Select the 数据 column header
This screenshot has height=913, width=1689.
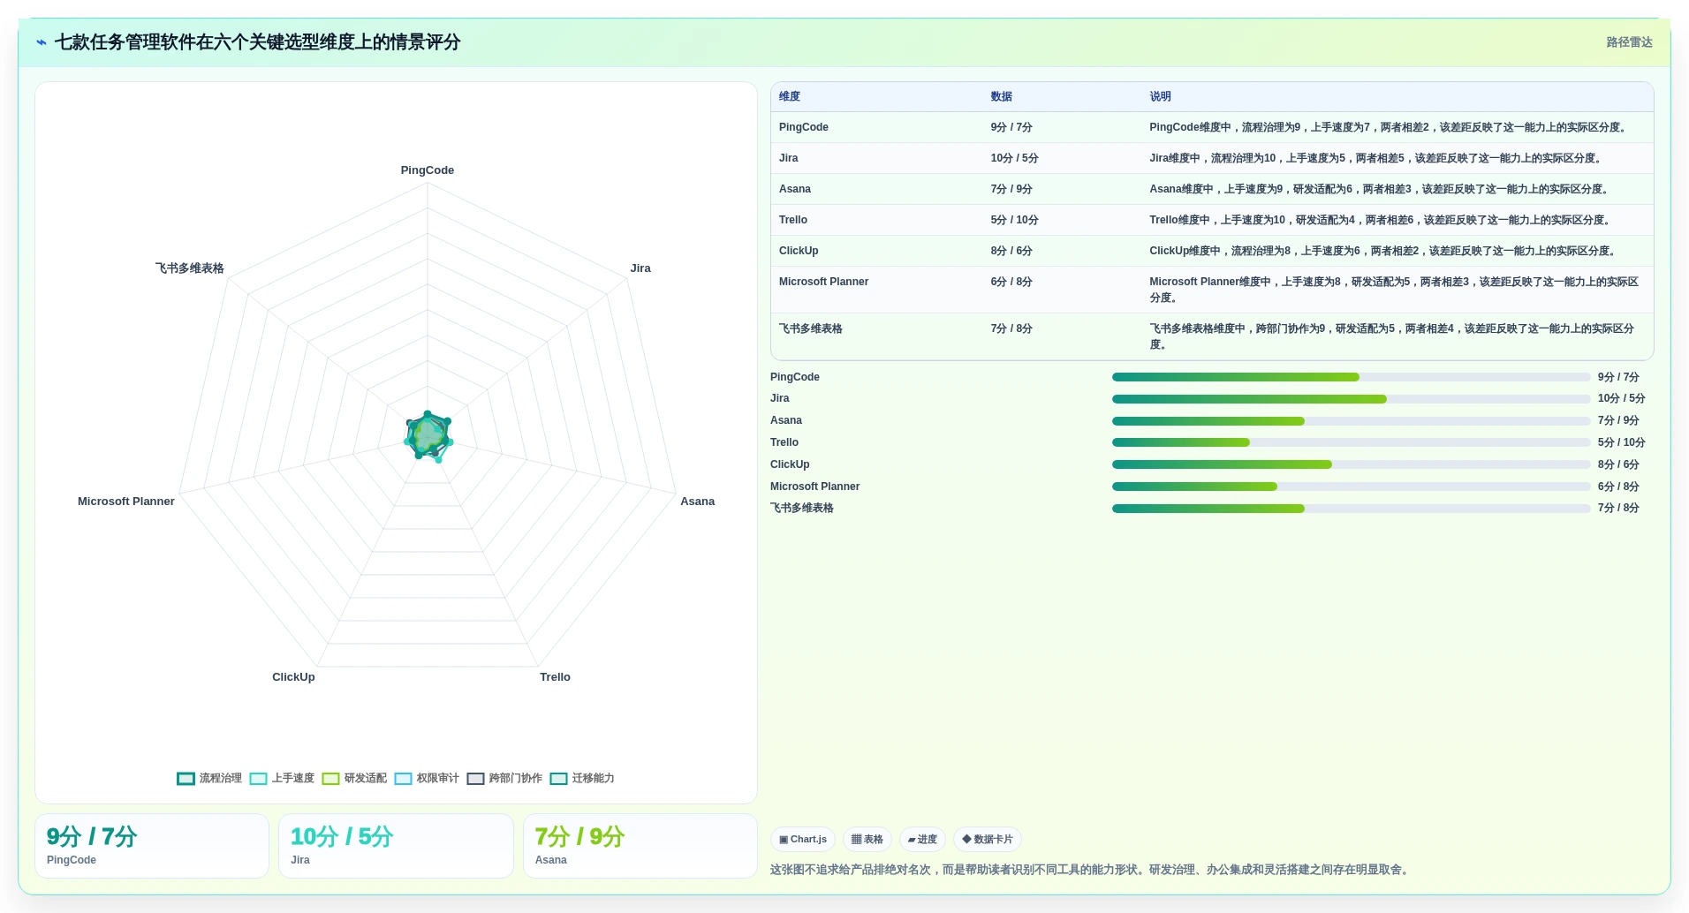[x=1001, y=96]
